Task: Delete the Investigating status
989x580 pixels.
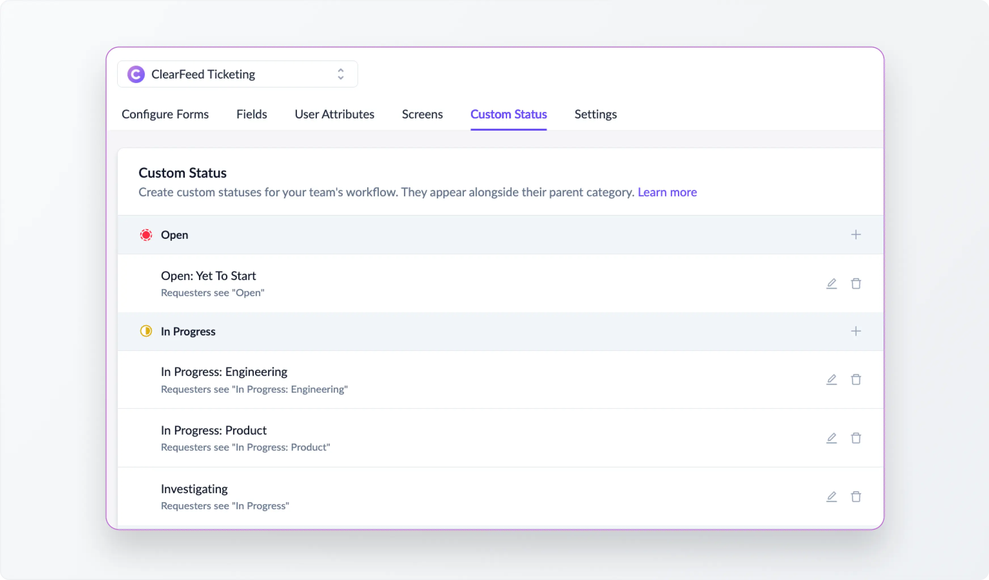Action: click(856, 496)
